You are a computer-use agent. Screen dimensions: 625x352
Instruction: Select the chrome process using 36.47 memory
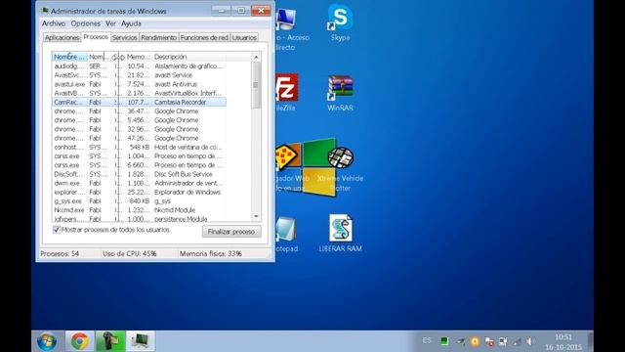click(x=139, y=110)
